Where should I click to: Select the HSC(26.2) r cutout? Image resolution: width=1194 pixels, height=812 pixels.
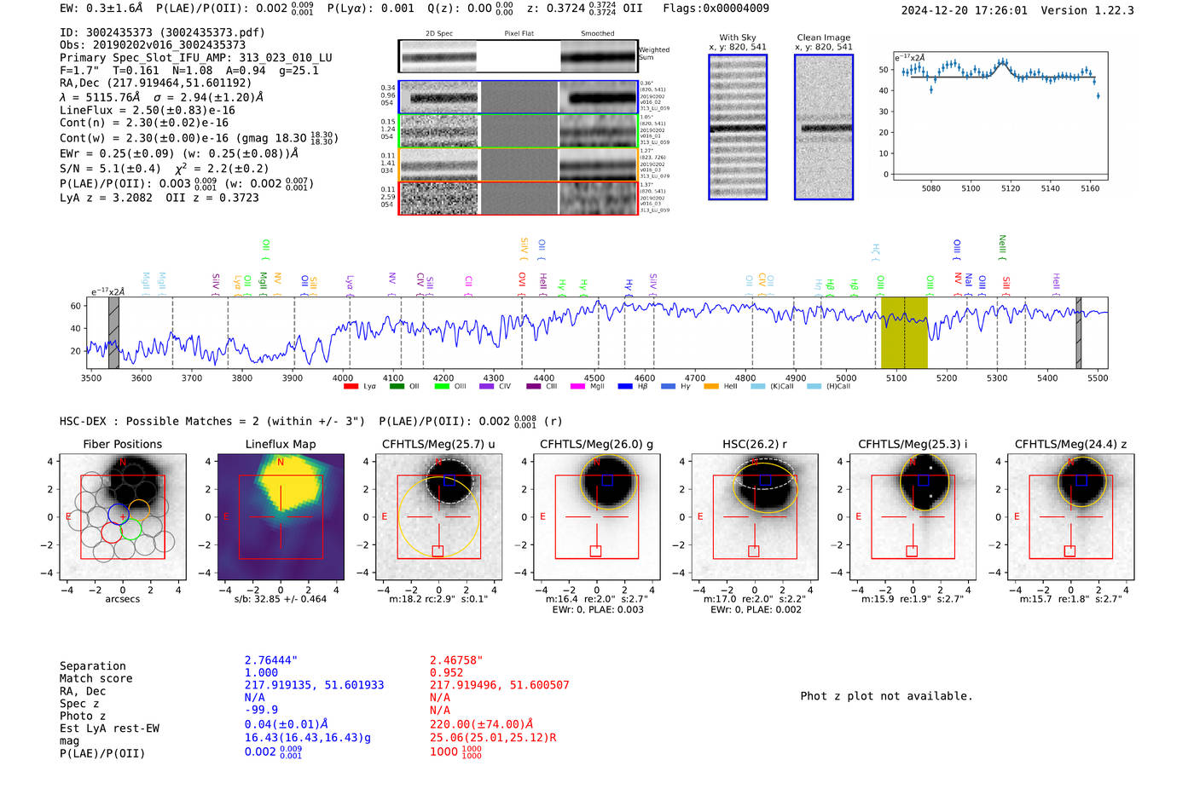coord(755,516)
